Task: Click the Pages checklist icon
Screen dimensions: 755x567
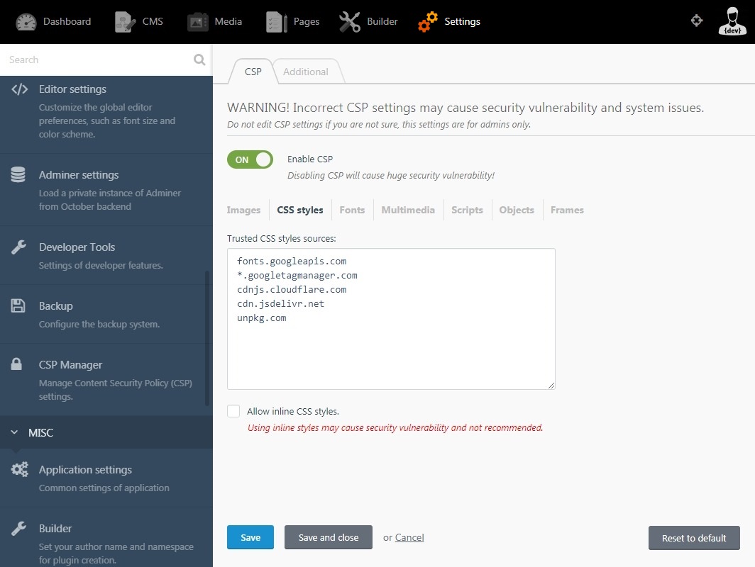Action: point(277,22)
